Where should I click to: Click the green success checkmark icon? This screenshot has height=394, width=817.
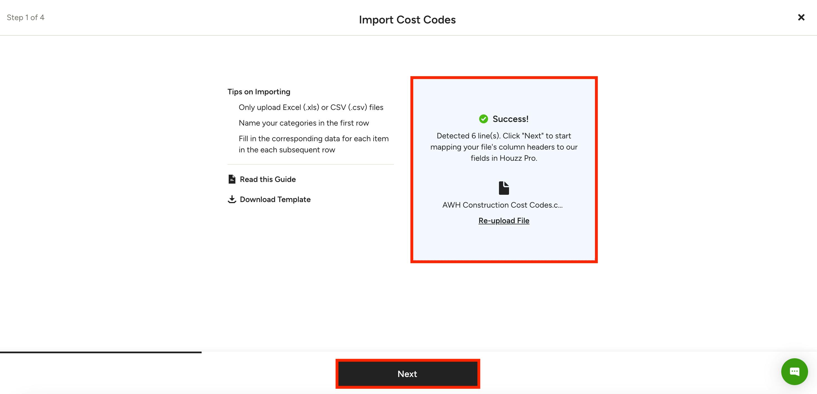[x=483, y=119]
